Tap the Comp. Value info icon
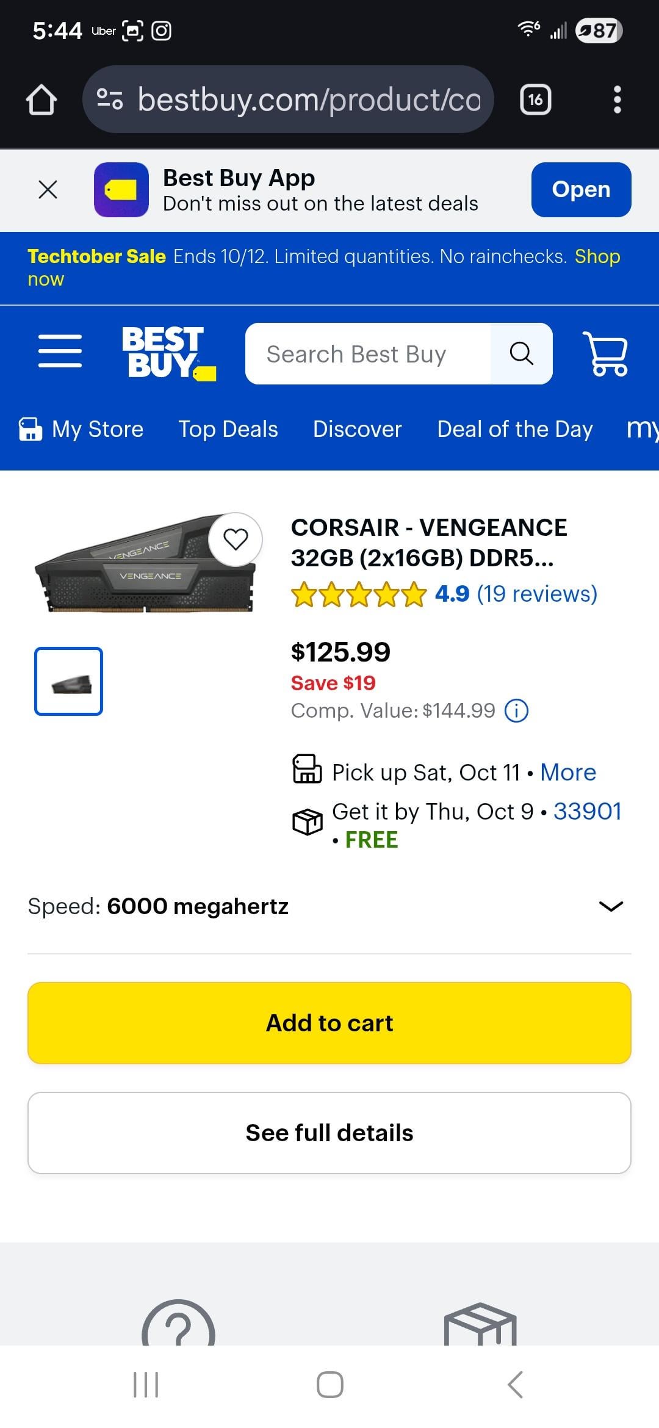The width and height of the screenshot is (659, 1428). click(x=516, y=711)
